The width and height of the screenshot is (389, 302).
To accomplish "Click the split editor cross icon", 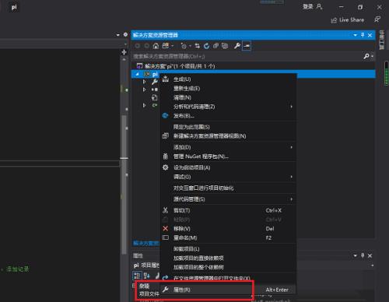I will [124, 52].
